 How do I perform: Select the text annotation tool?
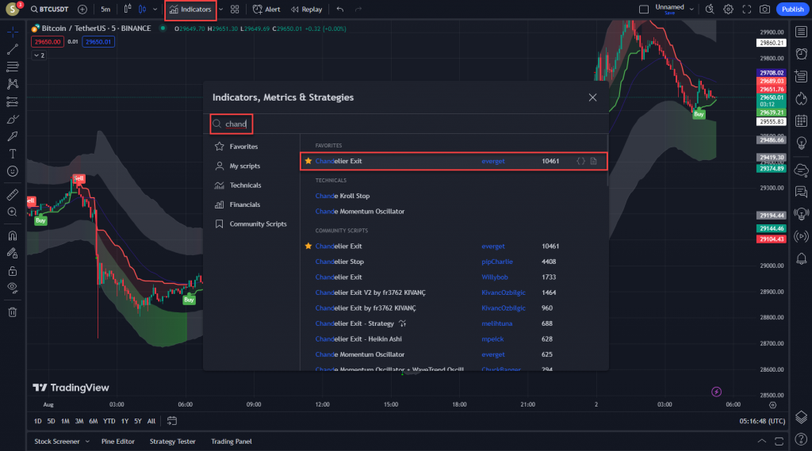[x=13, y=154]
